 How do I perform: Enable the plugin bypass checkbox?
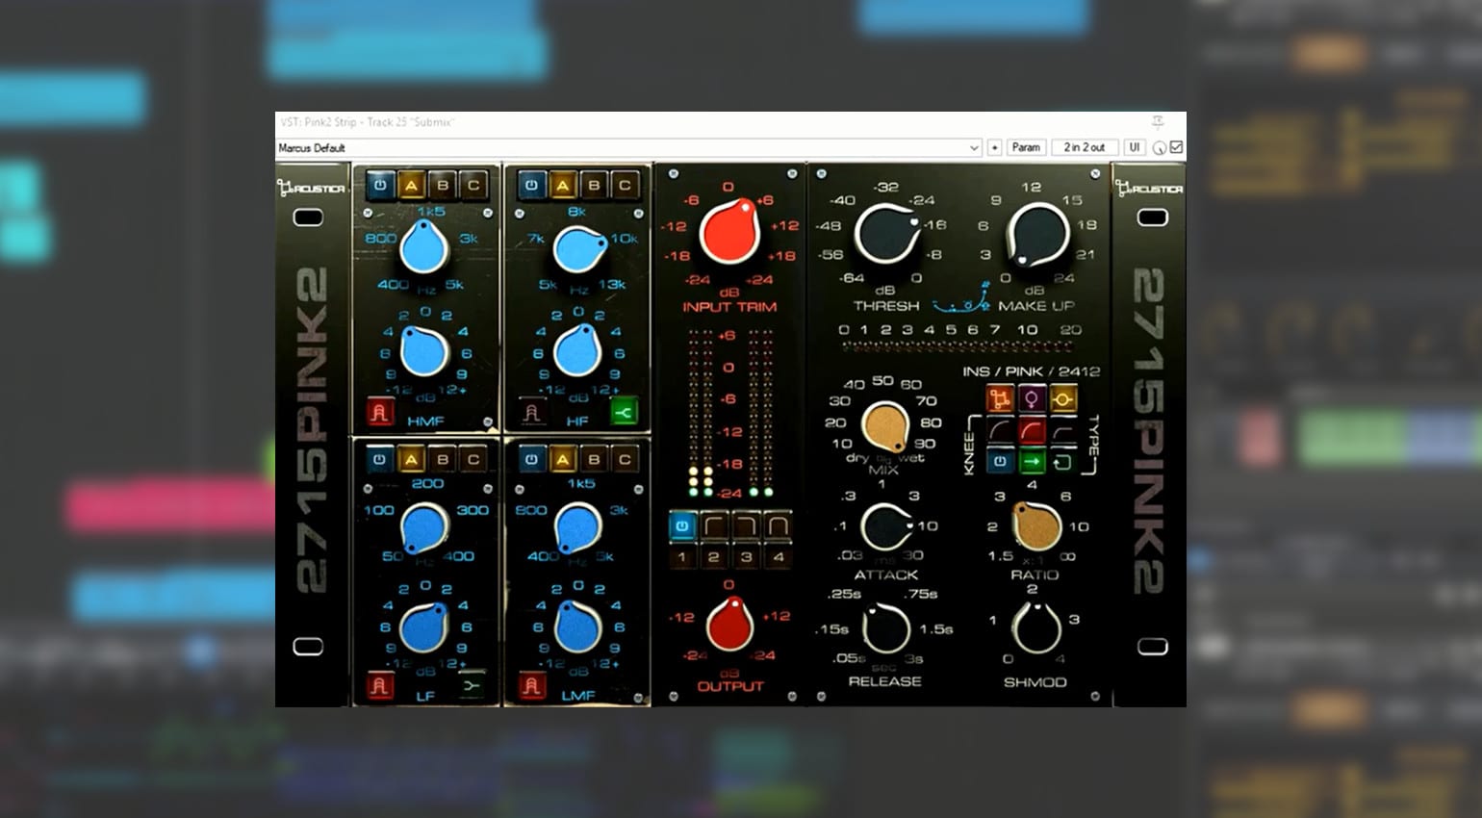point(1176,147)
